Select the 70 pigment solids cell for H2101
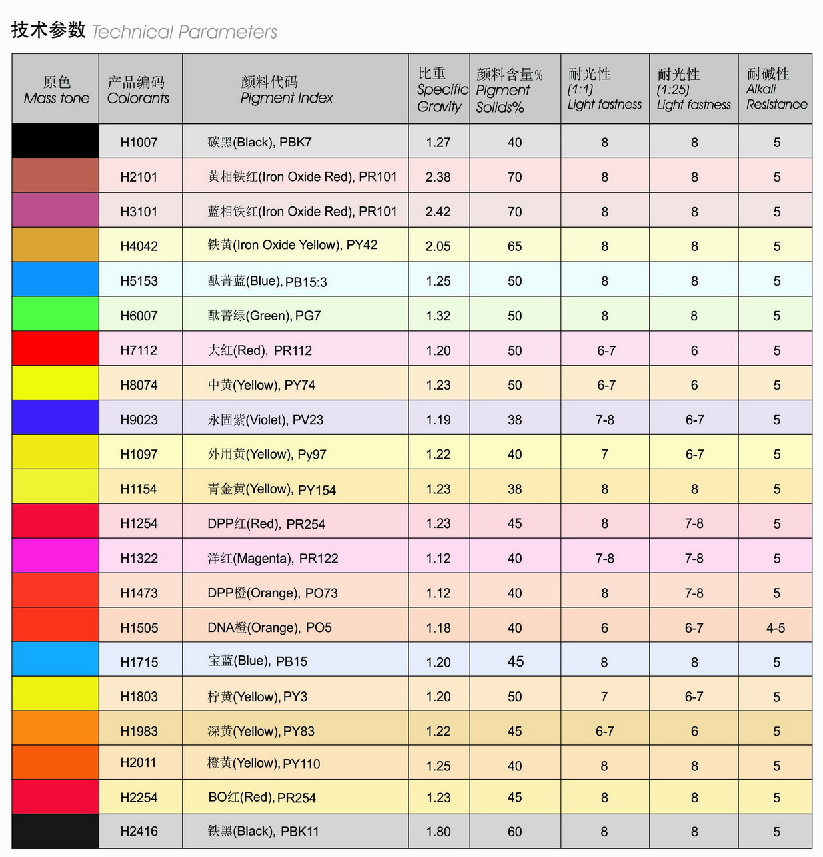 point(514,176)
